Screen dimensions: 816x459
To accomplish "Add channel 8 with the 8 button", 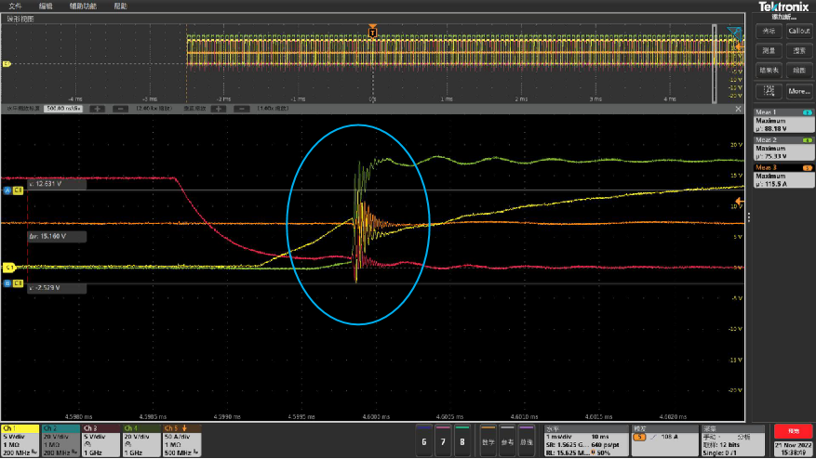I will [x=462, y=441].
